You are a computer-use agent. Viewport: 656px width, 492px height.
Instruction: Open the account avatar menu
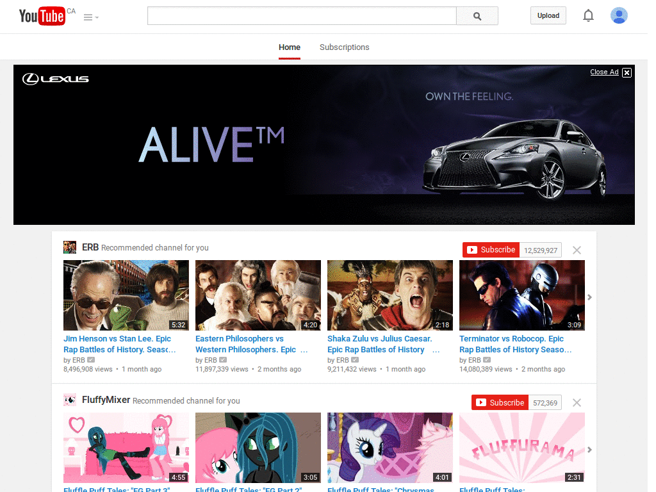[619, 15]
